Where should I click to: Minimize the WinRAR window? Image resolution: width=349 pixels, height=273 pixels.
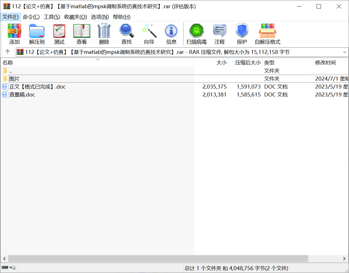click(299, 6)
